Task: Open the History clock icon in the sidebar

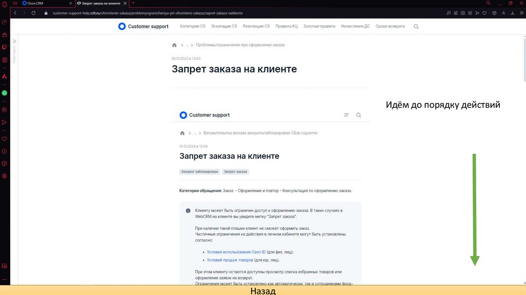Action: coord(4,152)
